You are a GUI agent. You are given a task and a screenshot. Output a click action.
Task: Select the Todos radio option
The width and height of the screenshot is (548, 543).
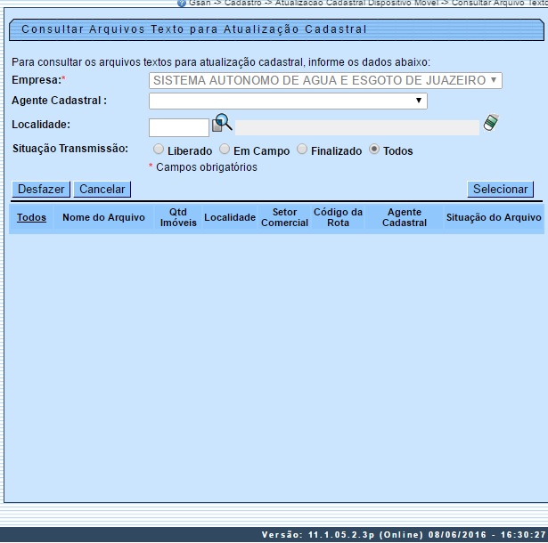pos(374,150)
